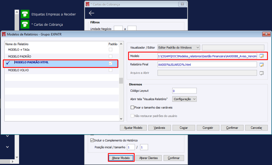Screen dimensions: 272x165
Task: Select MODELO PADRÃO report row
Action: point(62,56)
